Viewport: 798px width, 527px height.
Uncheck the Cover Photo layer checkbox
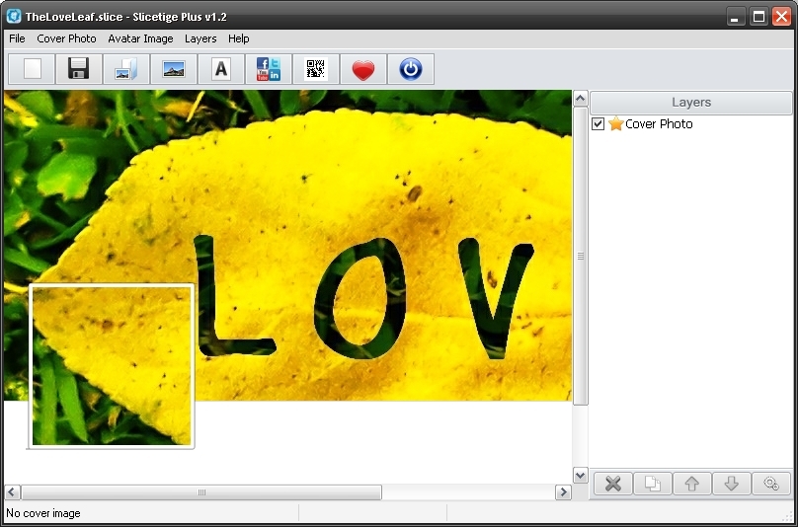click(598, 124)
